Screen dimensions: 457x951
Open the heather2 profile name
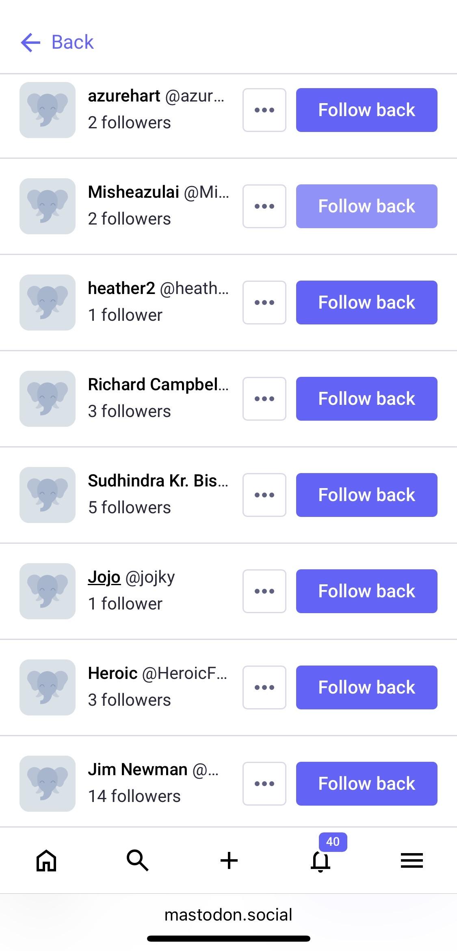[x=121, y=288]
